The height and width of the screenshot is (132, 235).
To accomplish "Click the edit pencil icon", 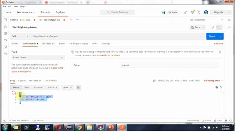I will coord(213,27).
